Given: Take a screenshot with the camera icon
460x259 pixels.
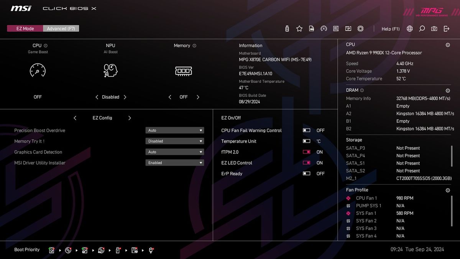Looking at the screenshot, I should click(434, 29).
